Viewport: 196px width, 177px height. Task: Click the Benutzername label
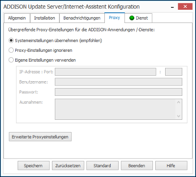33,82
